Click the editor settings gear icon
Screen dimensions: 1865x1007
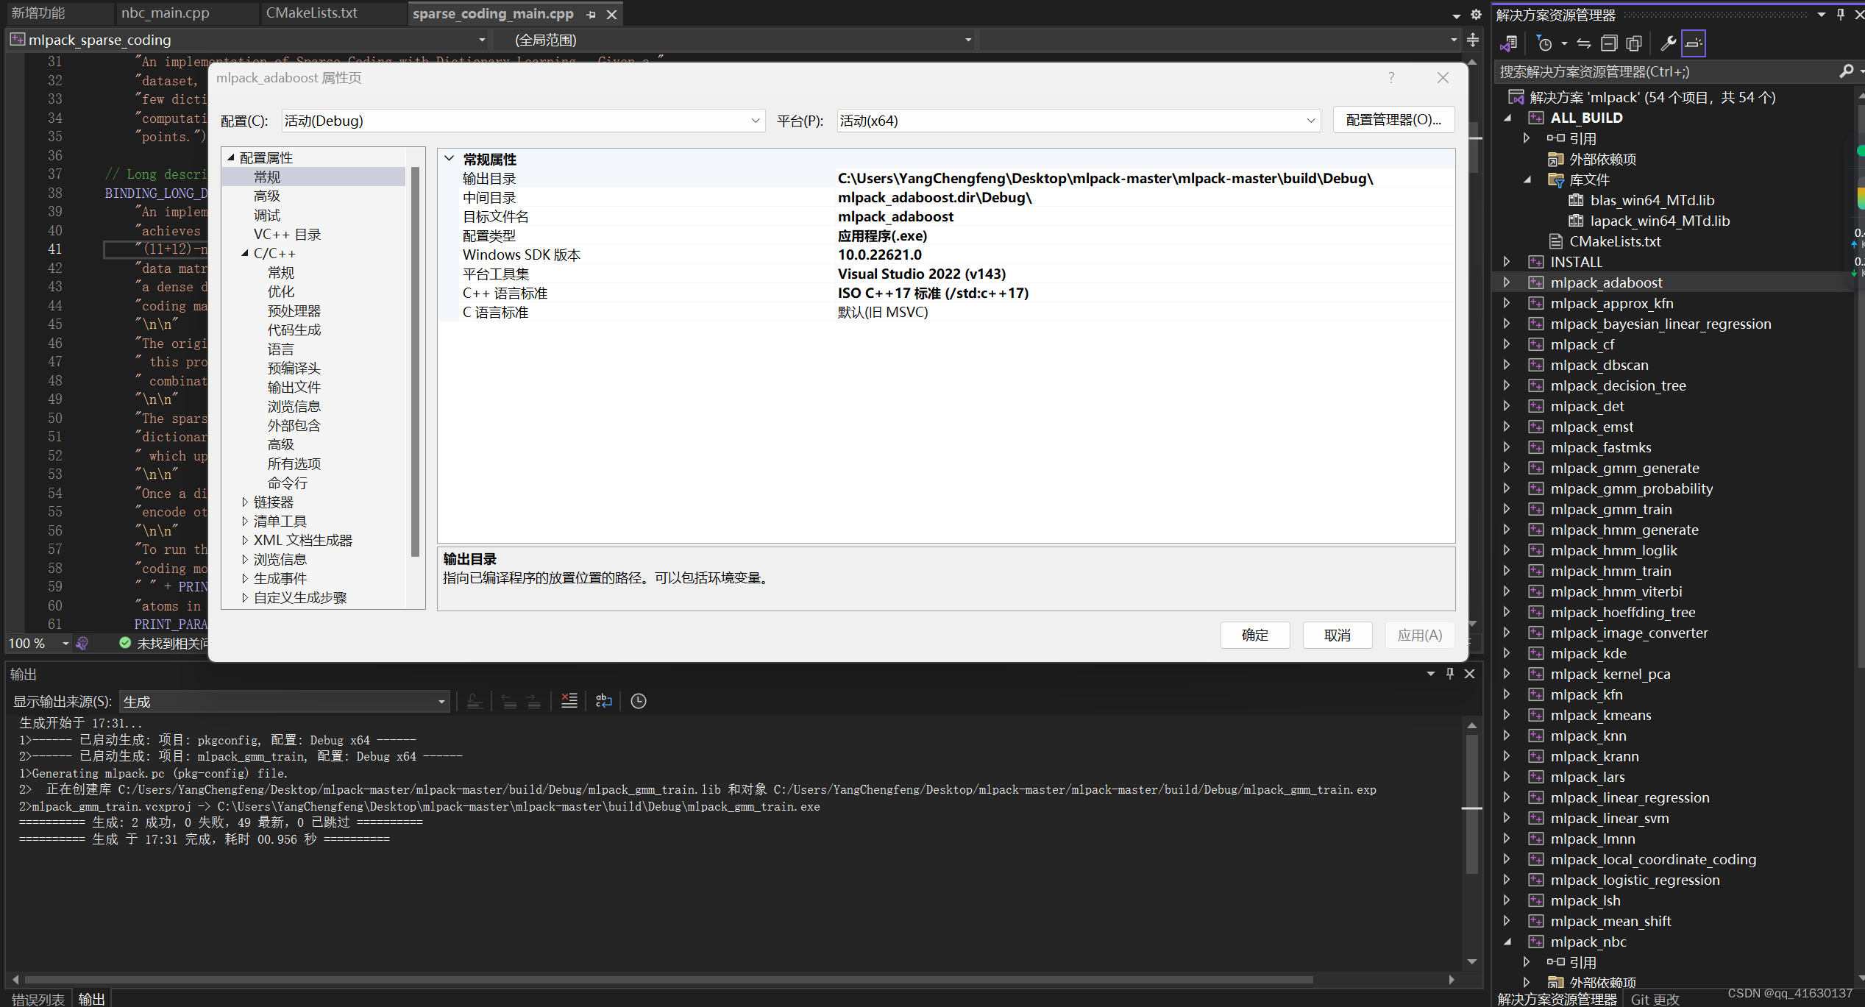[x=1476, y=13]
